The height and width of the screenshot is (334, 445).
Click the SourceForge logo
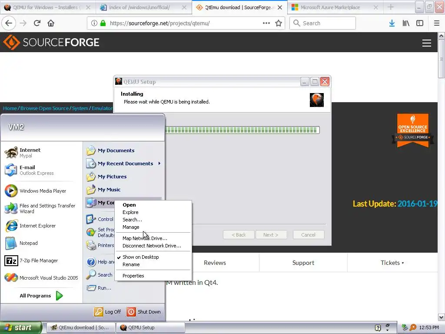(51, 42)
